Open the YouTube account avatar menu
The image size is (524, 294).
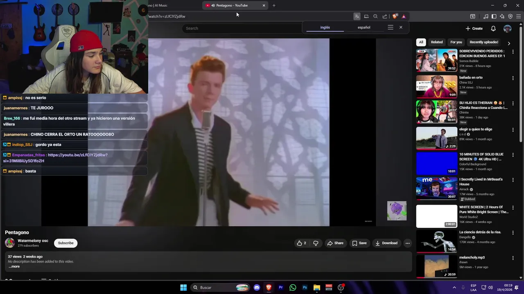508,29
